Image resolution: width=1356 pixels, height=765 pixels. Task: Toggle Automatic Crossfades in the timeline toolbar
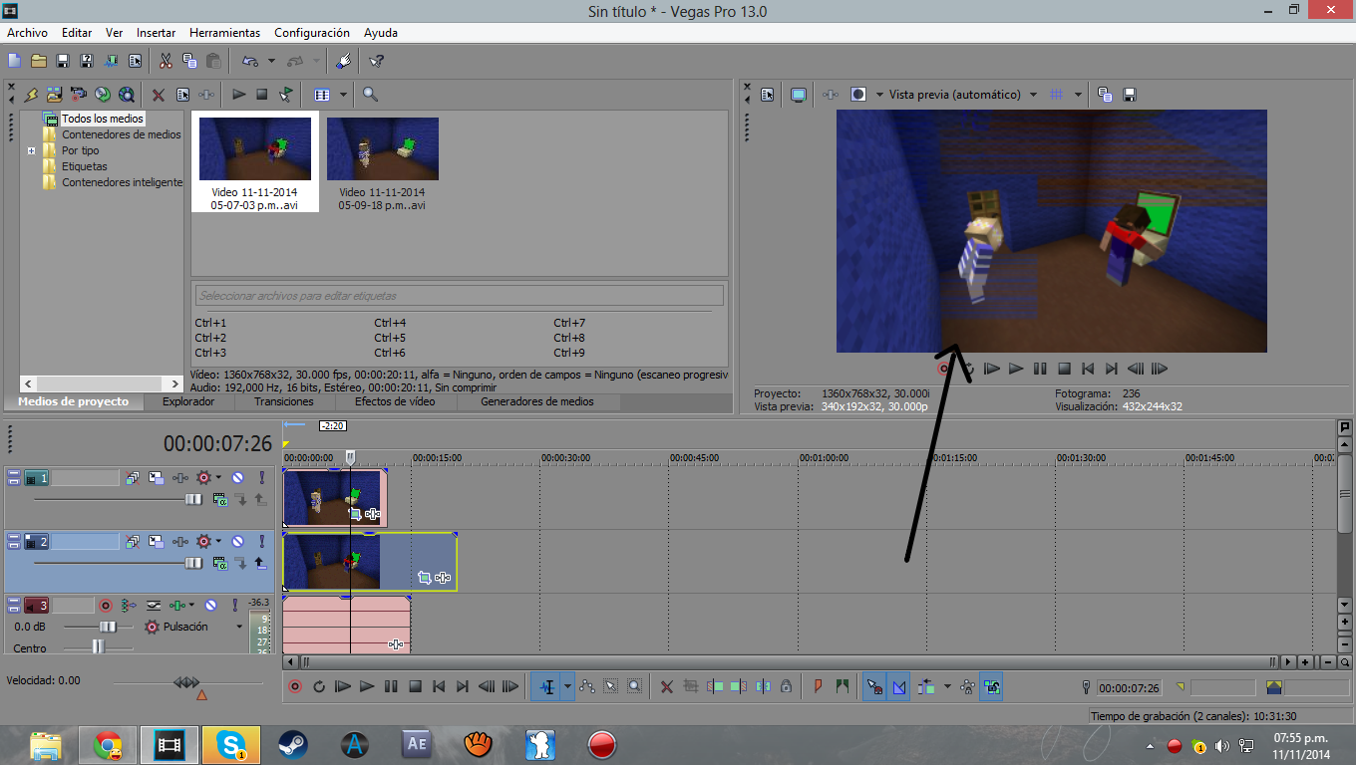(898, 686)
